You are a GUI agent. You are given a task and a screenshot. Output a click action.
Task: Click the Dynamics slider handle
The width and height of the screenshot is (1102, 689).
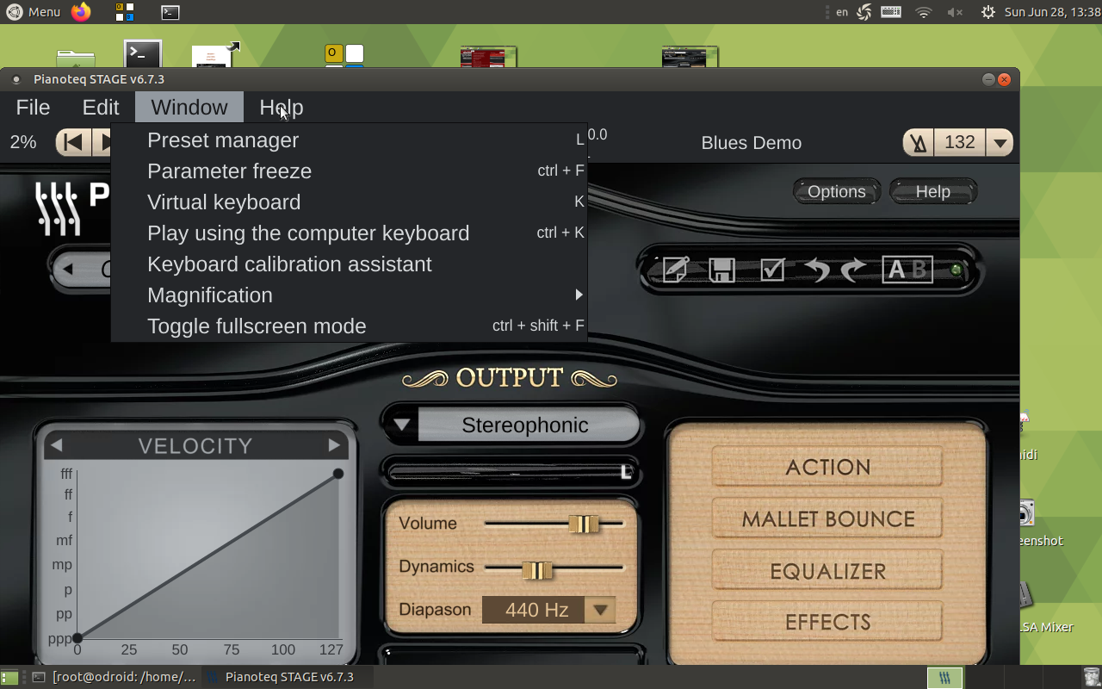pos(537,570)
